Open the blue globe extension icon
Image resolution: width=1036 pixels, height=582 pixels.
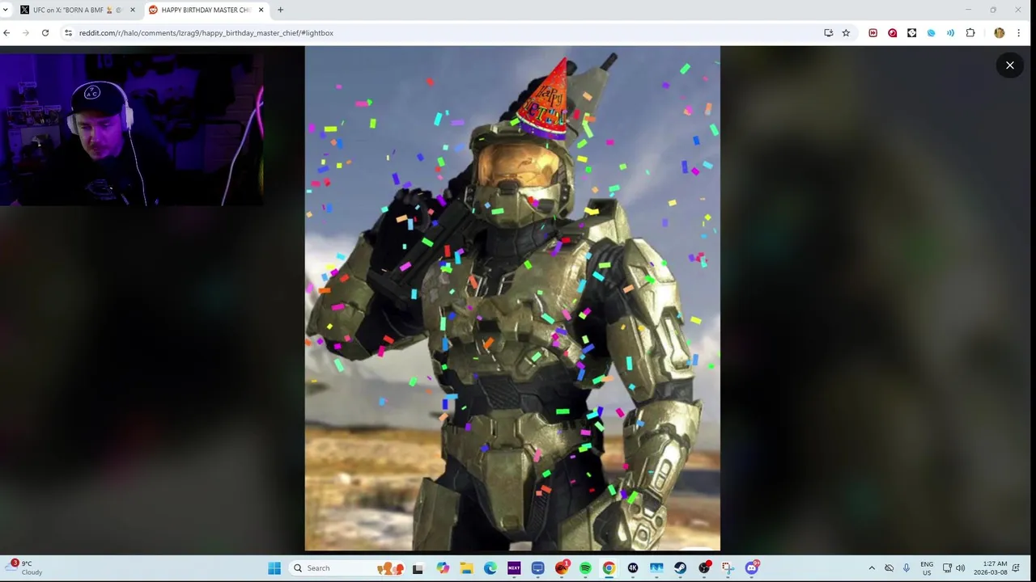931,33
